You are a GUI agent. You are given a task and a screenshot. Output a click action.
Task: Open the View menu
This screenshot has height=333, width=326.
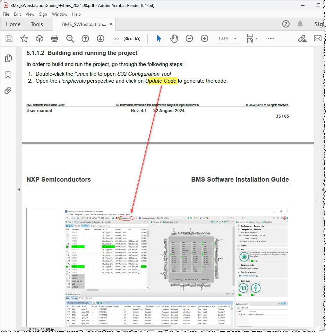click(30, 14)
